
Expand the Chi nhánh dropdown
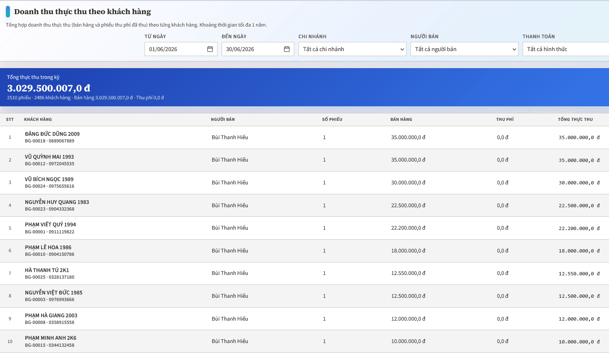(x=352, y=49)
